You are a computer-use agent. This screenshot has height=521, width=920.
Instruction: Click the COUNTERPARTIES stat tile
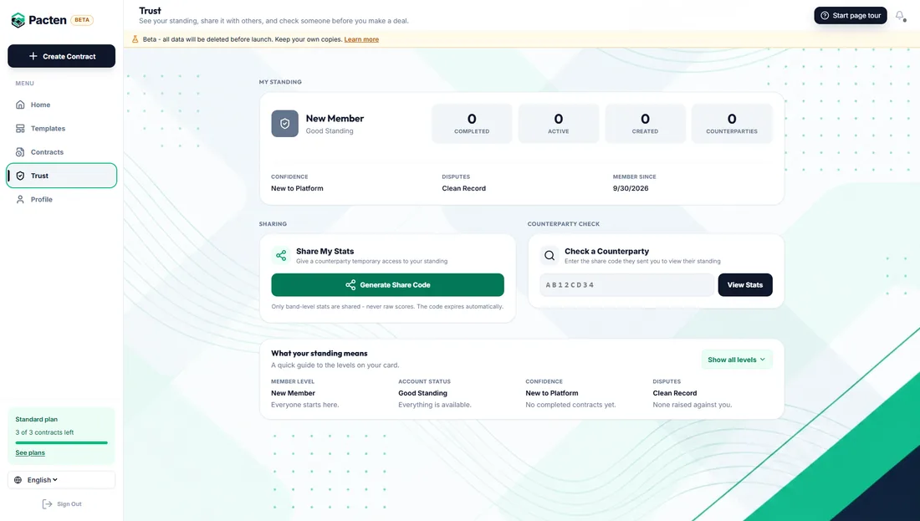732,124
